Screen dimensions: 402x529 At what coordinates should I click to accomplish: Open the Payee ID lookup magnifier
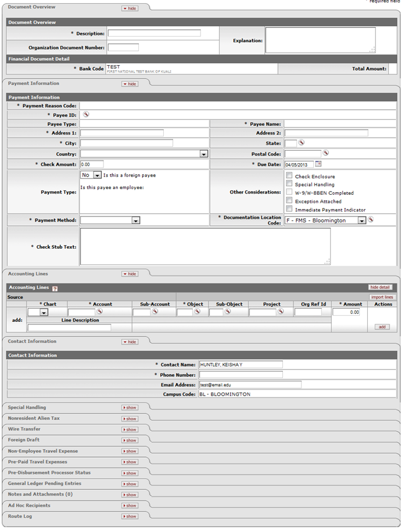click(x=86, y=114)
